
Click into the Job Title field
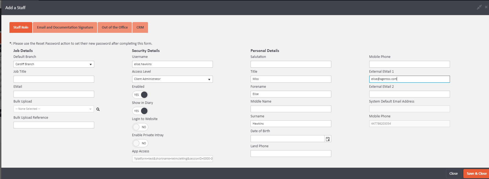[54, 79]
